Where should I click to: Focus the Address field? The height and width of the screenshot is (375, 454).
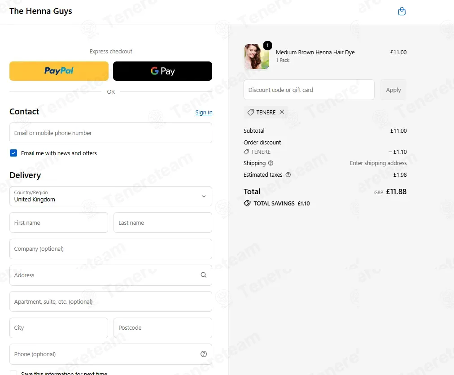pos(111,275)
